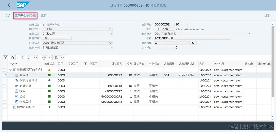Click the 客户名称 column header
The width and height of the screenshot is (276, 132).
pyautogui.click(x=219, y=64)
